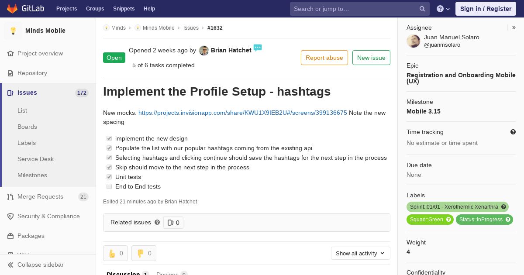Toggle 'Selecting hashtags and clicking continue' checkbox

click(x=109, y=158)
